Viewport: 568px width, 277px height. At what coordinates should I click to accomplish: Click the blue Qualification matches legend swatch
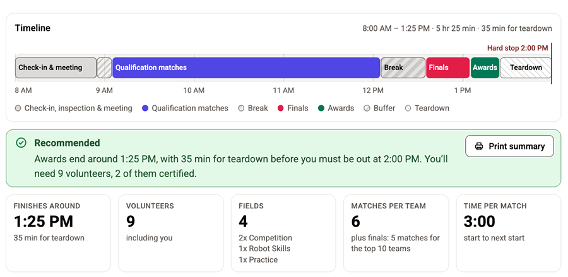click(x=145, y=109)
